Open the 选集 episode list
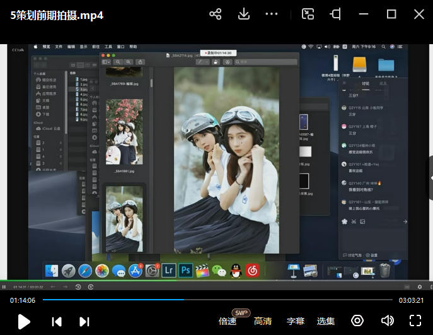 pos(326,321)
